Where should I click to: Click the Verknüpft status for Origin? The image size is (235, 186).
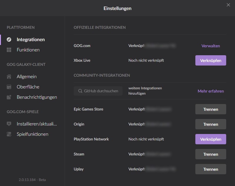point(137,124)
